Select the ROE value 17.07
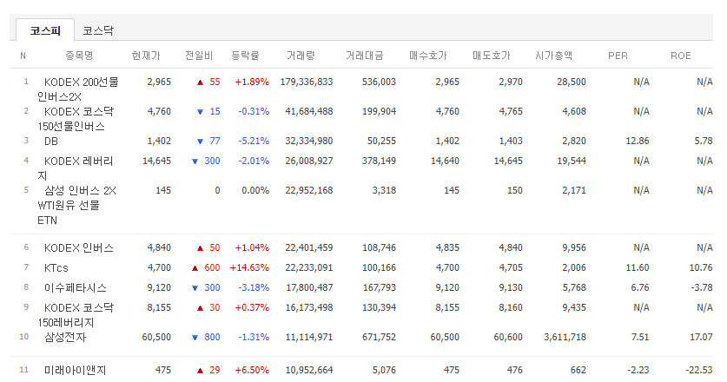 pyautogui.click(x=701, y=337)
